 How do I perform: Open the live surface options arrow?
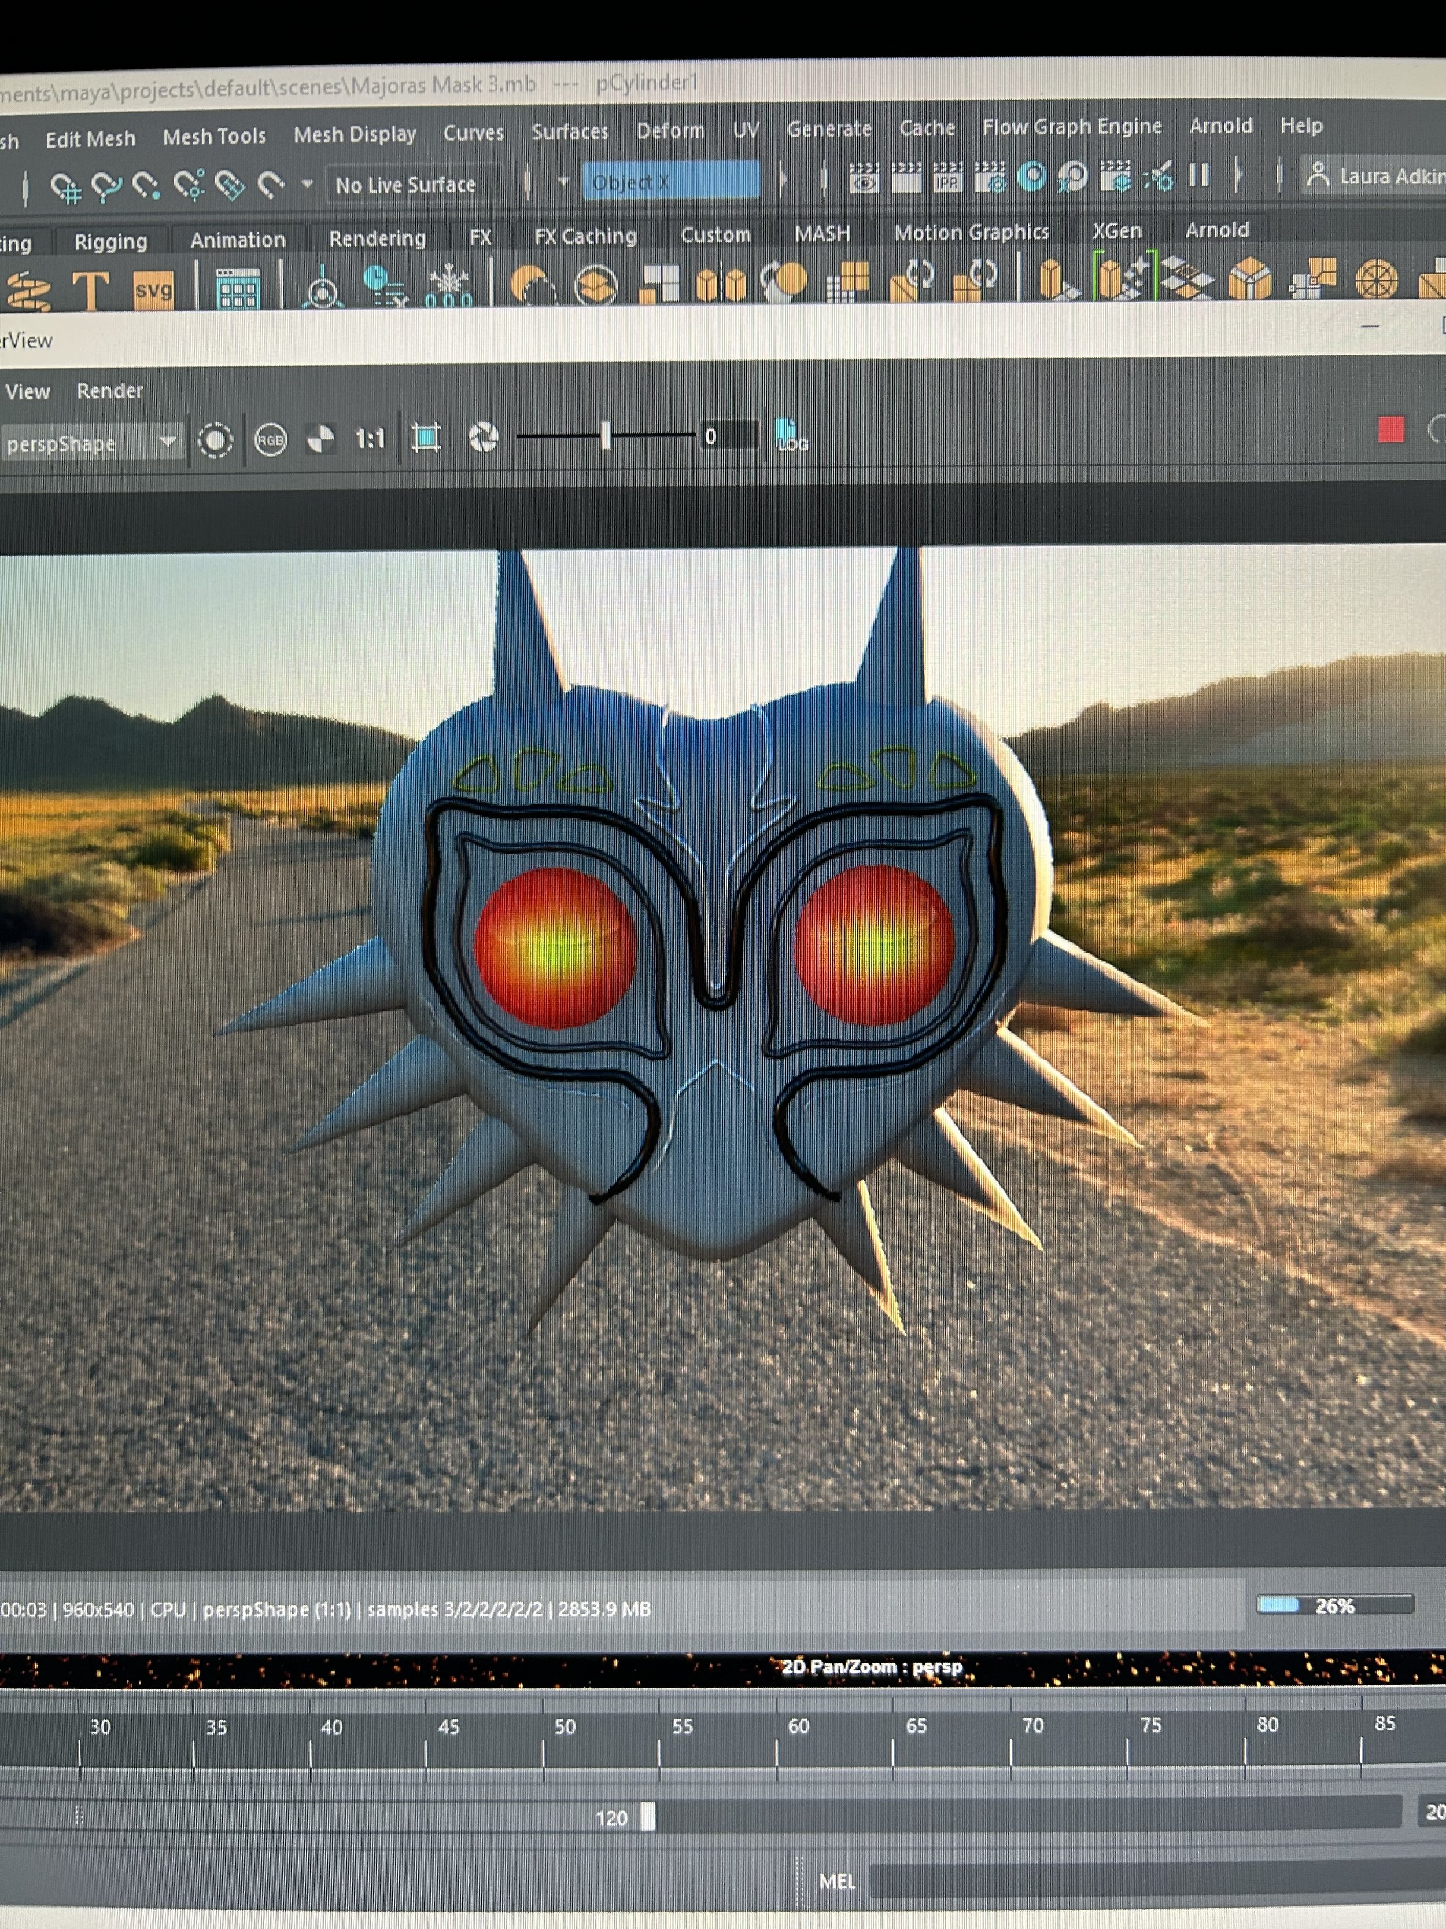pyautogui.click(x=307, y=184)
